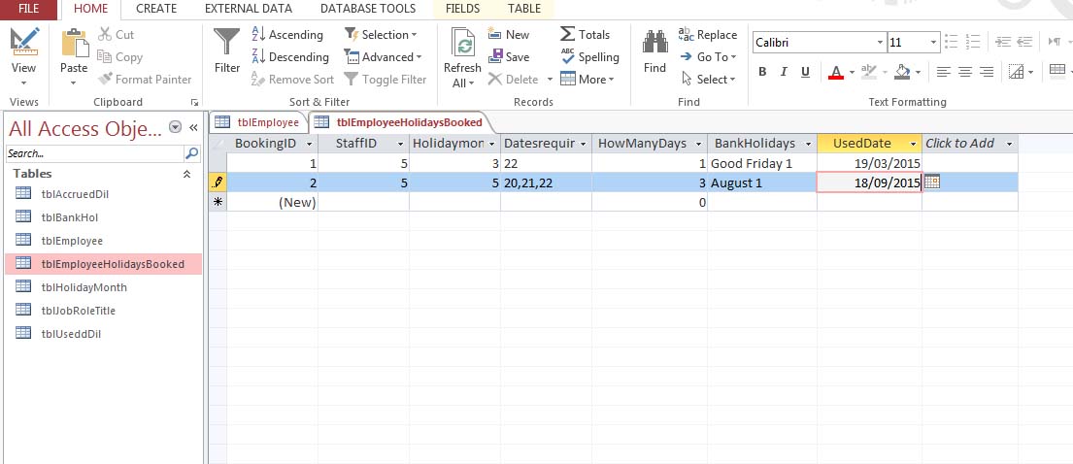The image size is (1073, 464).
Task: Run the Spelling check
Action: point(589,57)
